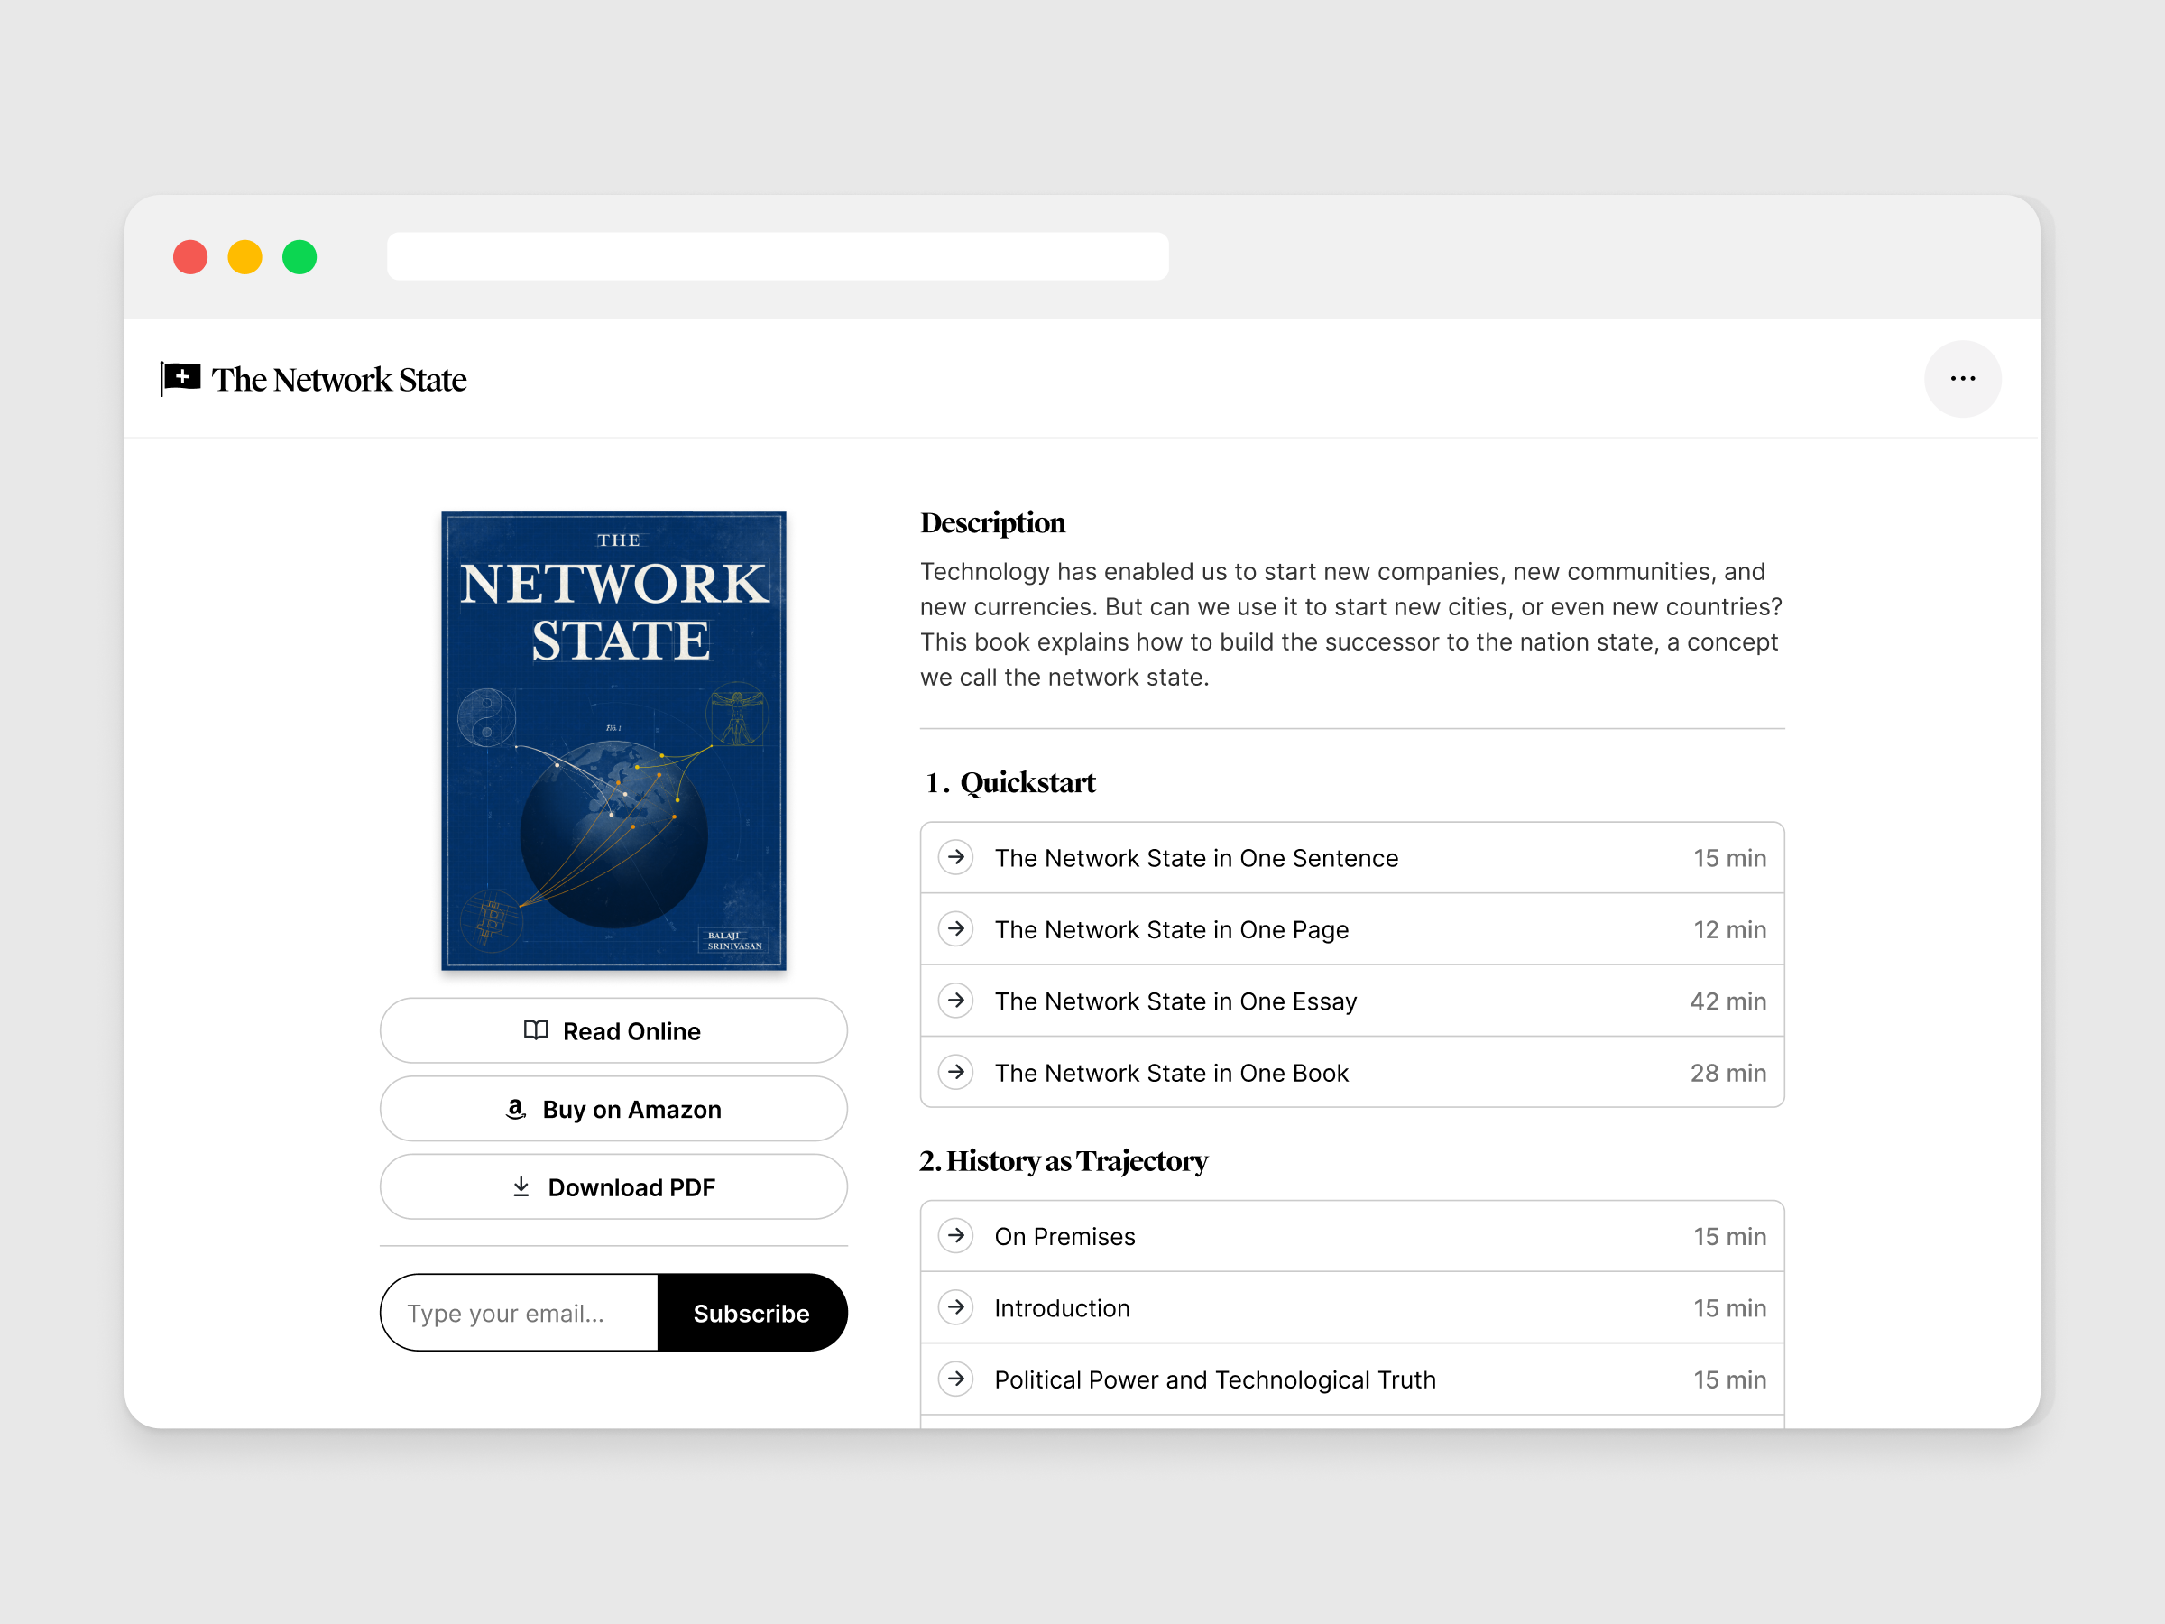
Task: Click the download icon on Download PDF button
Action: (521, 1186)
